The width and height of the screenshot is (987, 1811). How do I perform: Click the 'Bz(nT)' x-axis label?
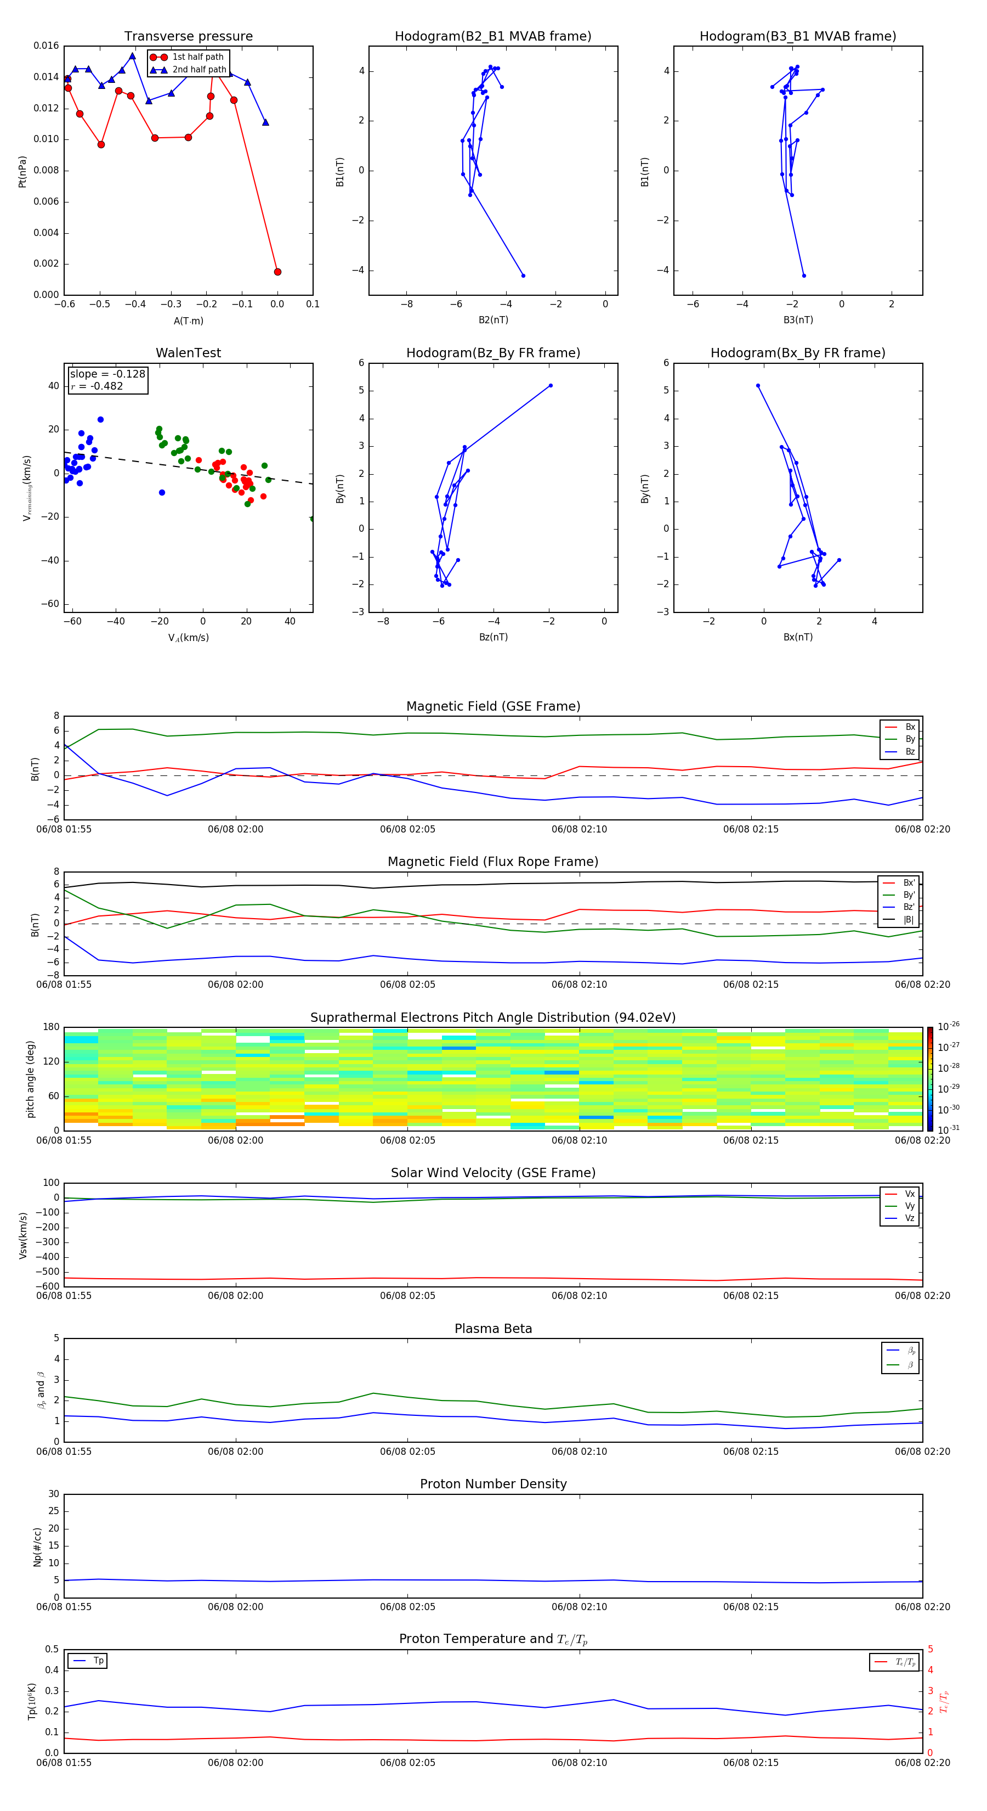[493, 637]
